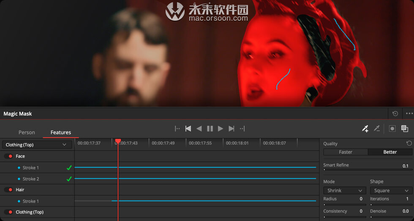Viewport: 414px width, 221px height.
Task: Click the track in reverse arrow
Action: point(199,129)
